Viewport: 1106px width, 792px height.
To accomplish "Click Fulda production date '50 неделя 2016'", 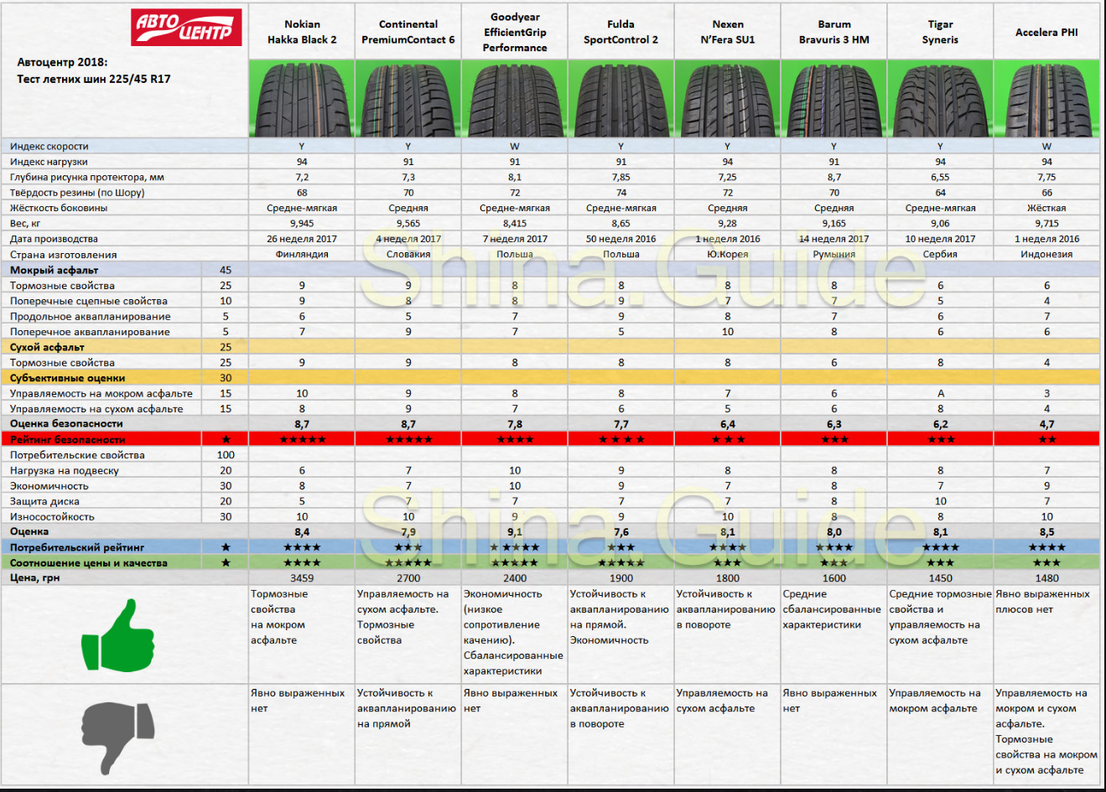I will tap(621, 239).
